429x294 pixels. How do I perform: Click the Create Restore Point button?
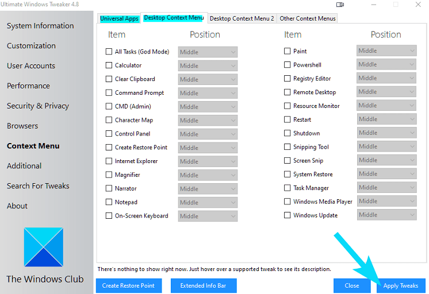tap(129, 285)
